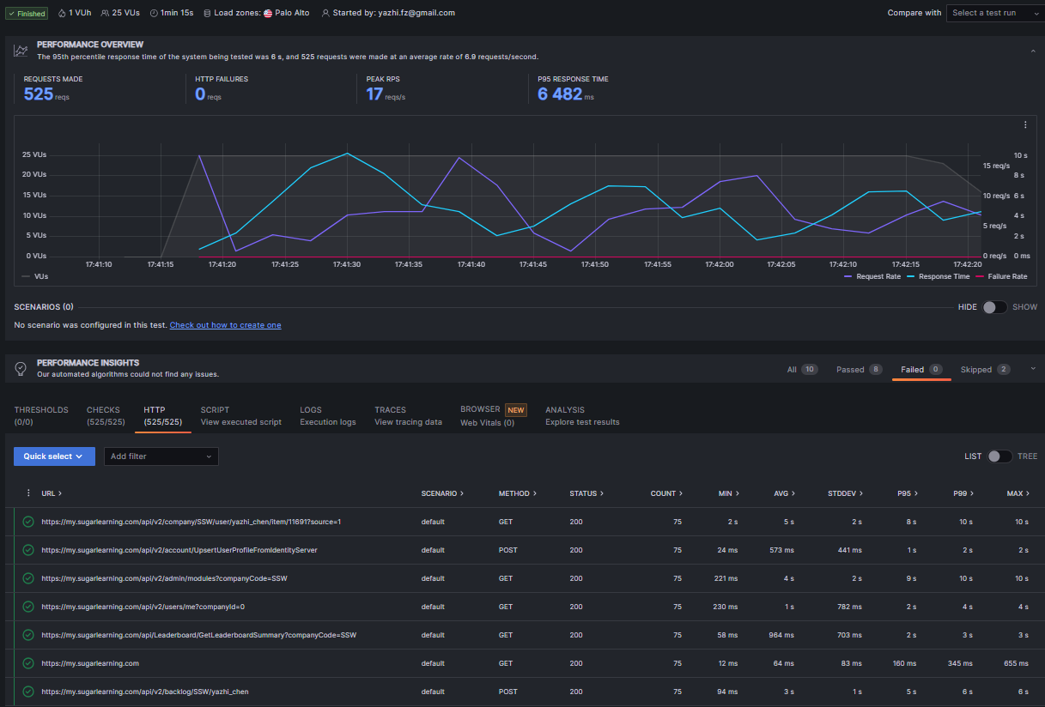Open the 'Select a test run' compare dropdown
The image size is (1045, 707).
pos(994,13)
